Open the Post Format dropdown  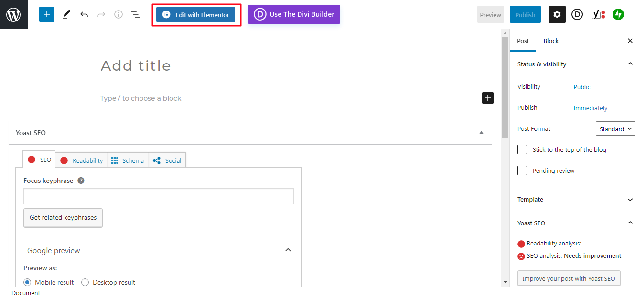pyautogui.click(x=615, y=128)
